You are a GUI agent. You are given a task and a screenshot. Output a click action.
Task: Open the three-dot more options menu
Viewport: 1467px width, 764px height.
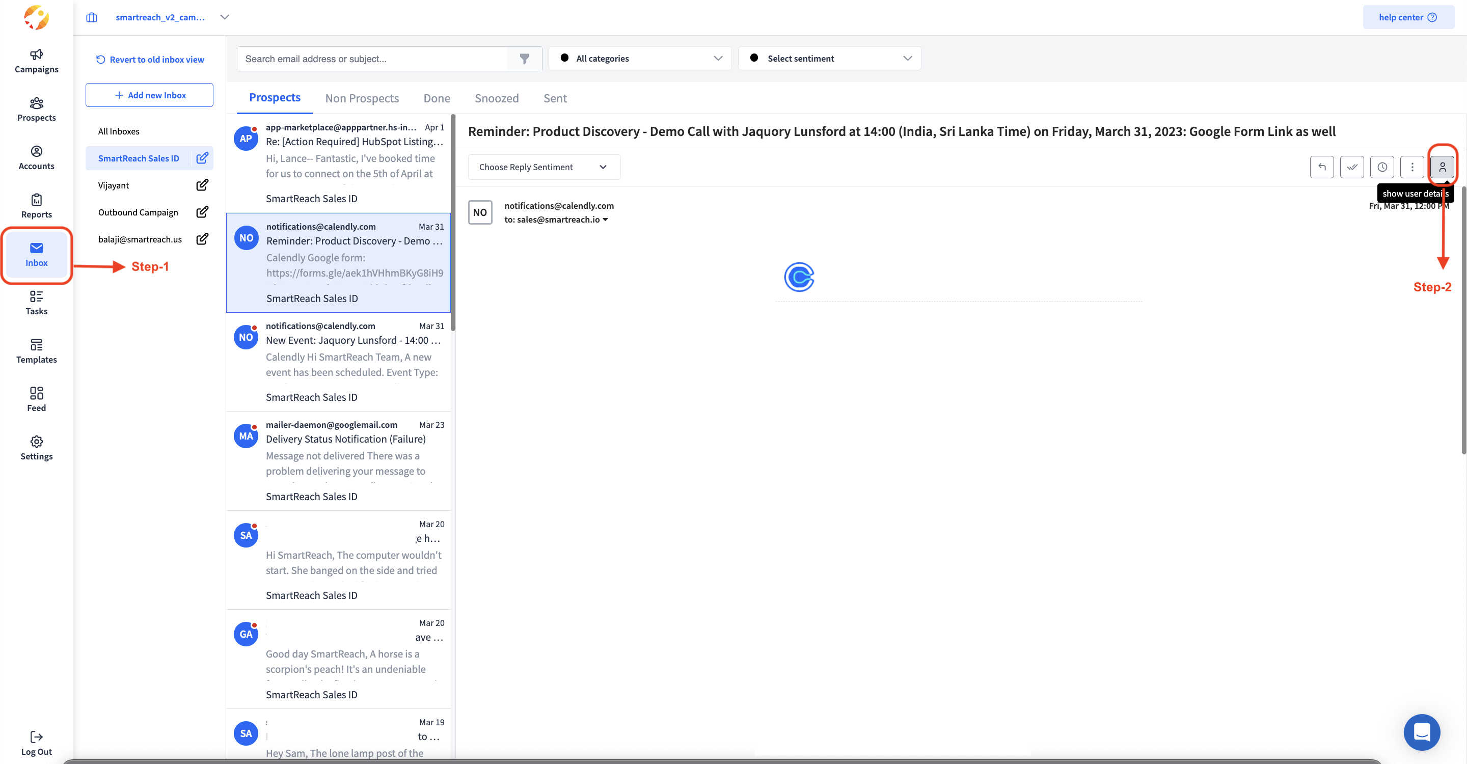[x=1412, y=167]
